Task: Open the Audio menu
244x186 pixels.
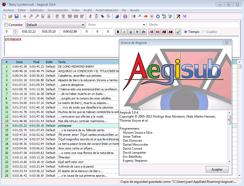Action: (88, 10)
